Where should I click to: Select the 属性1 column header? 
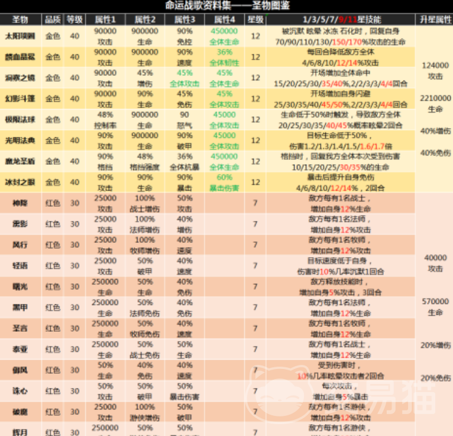point(105,19)
